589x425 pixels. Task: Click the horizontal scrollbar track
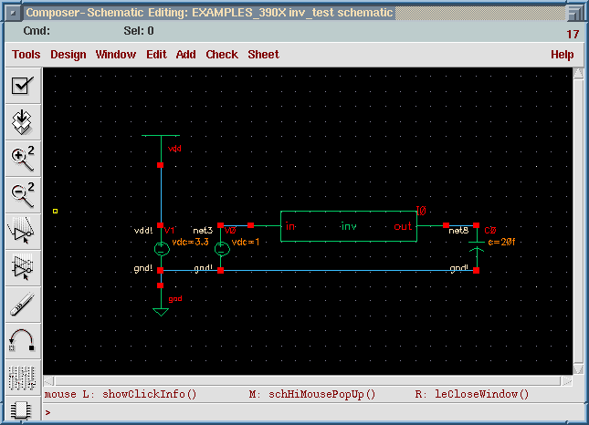click(x=308, y=381)
